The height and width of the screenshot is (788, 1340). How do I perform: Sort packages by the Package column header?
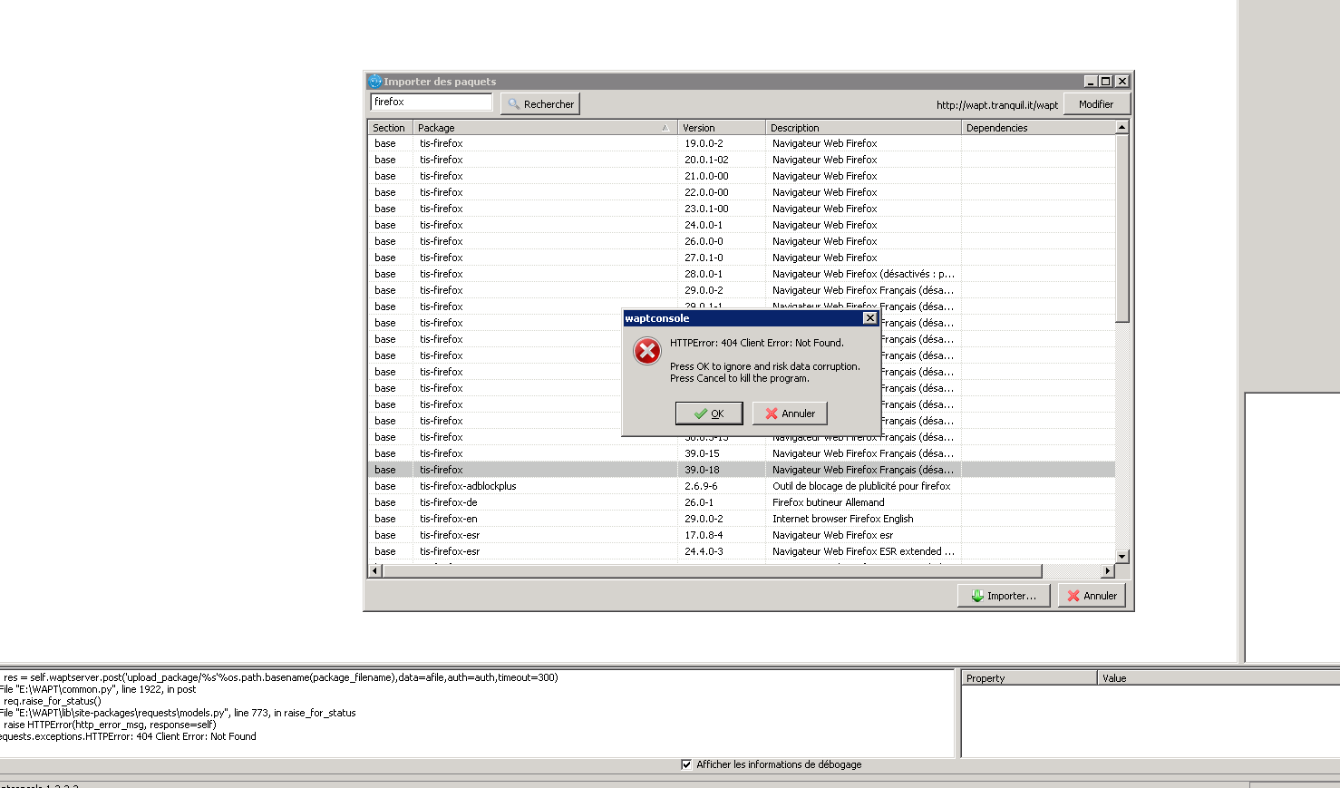(545, 128)
